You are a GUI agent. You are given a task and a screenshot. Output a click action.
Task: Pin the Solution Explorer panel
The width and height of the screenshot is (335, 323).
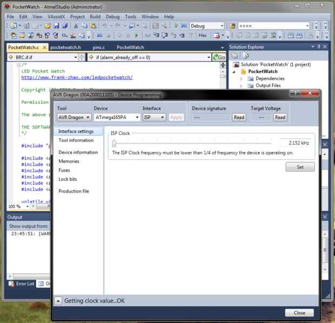(319, 47)
